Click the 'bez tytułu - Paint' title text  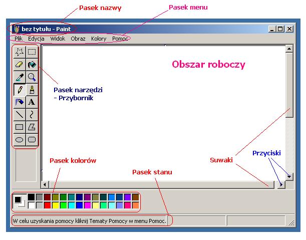click(46, 29)
